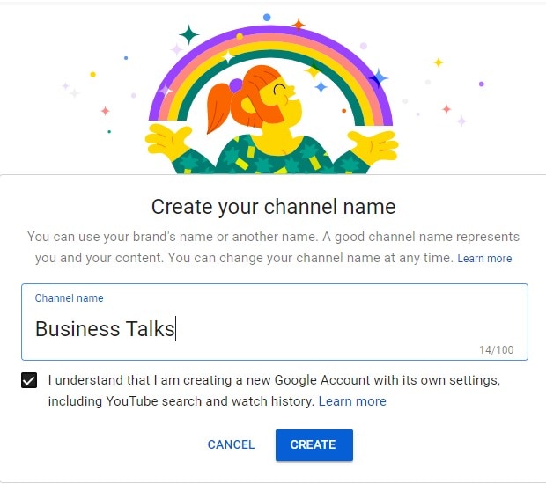Open Learn more link about watch history

(352, 401)
